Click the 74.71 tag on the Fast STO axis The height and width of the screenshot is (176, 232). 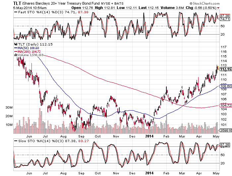pyautogui.click(x=224, y=19)
